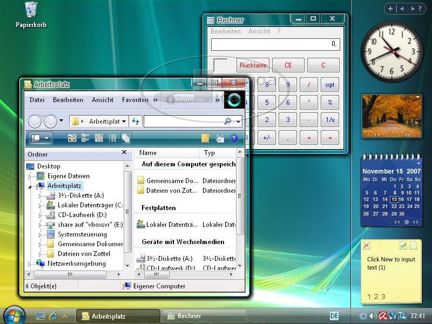Open the Bearbeiten menu in Rechner
The width and height of the screenshot is (432, 324).
pos(226,31)
